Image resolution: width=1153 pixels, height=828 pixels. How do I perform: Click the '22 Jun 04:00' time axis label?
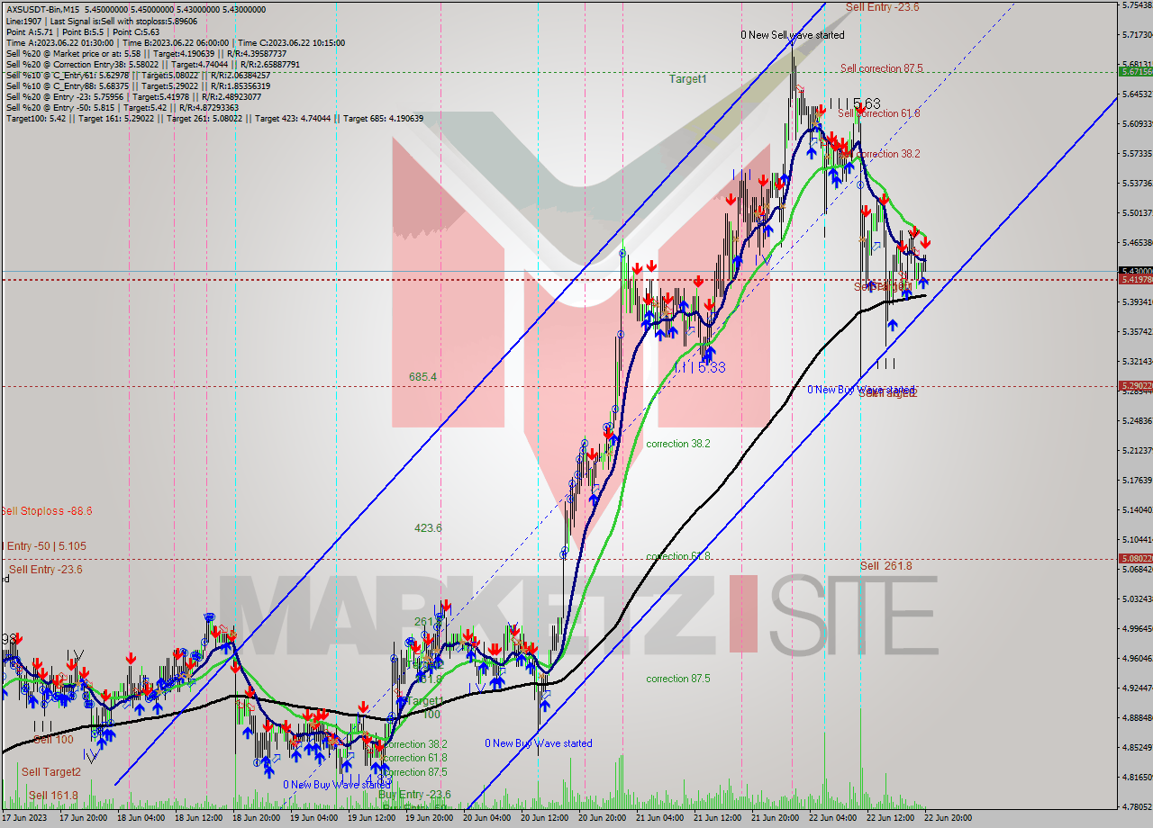tap(833, 818)
